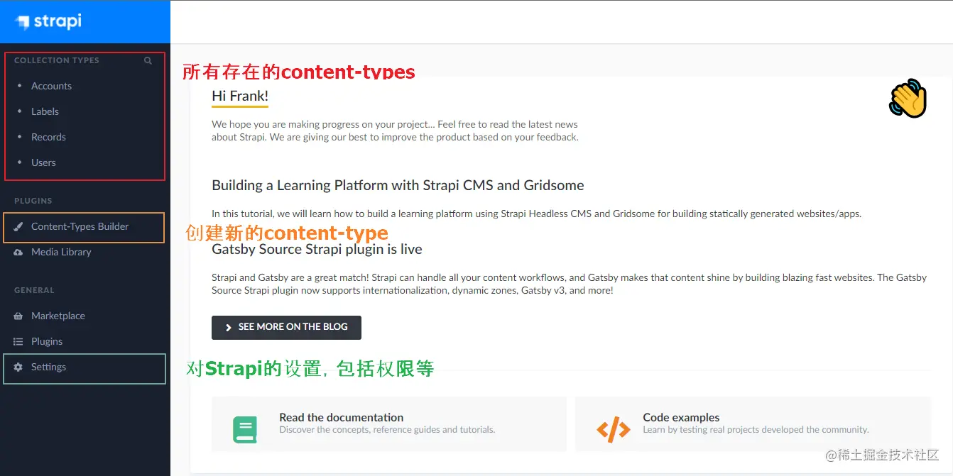Click the GENERAL section header
Image resolution: width=953 pixels, height=476 pixels.
[34, 290]
